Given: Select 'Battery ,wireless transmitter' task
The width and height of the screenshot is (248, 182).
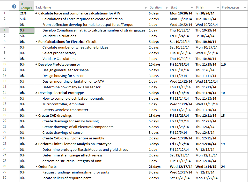Looking at the screenshot, I should click(65, 110).
